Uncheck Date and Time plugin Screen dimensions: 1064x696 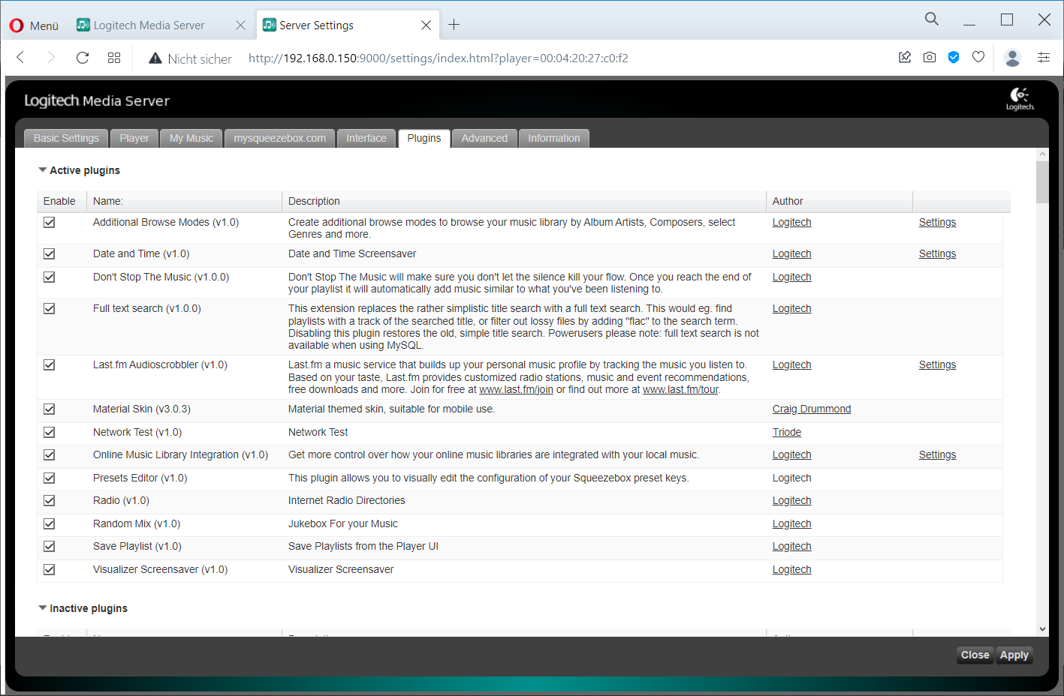[50, 253]
